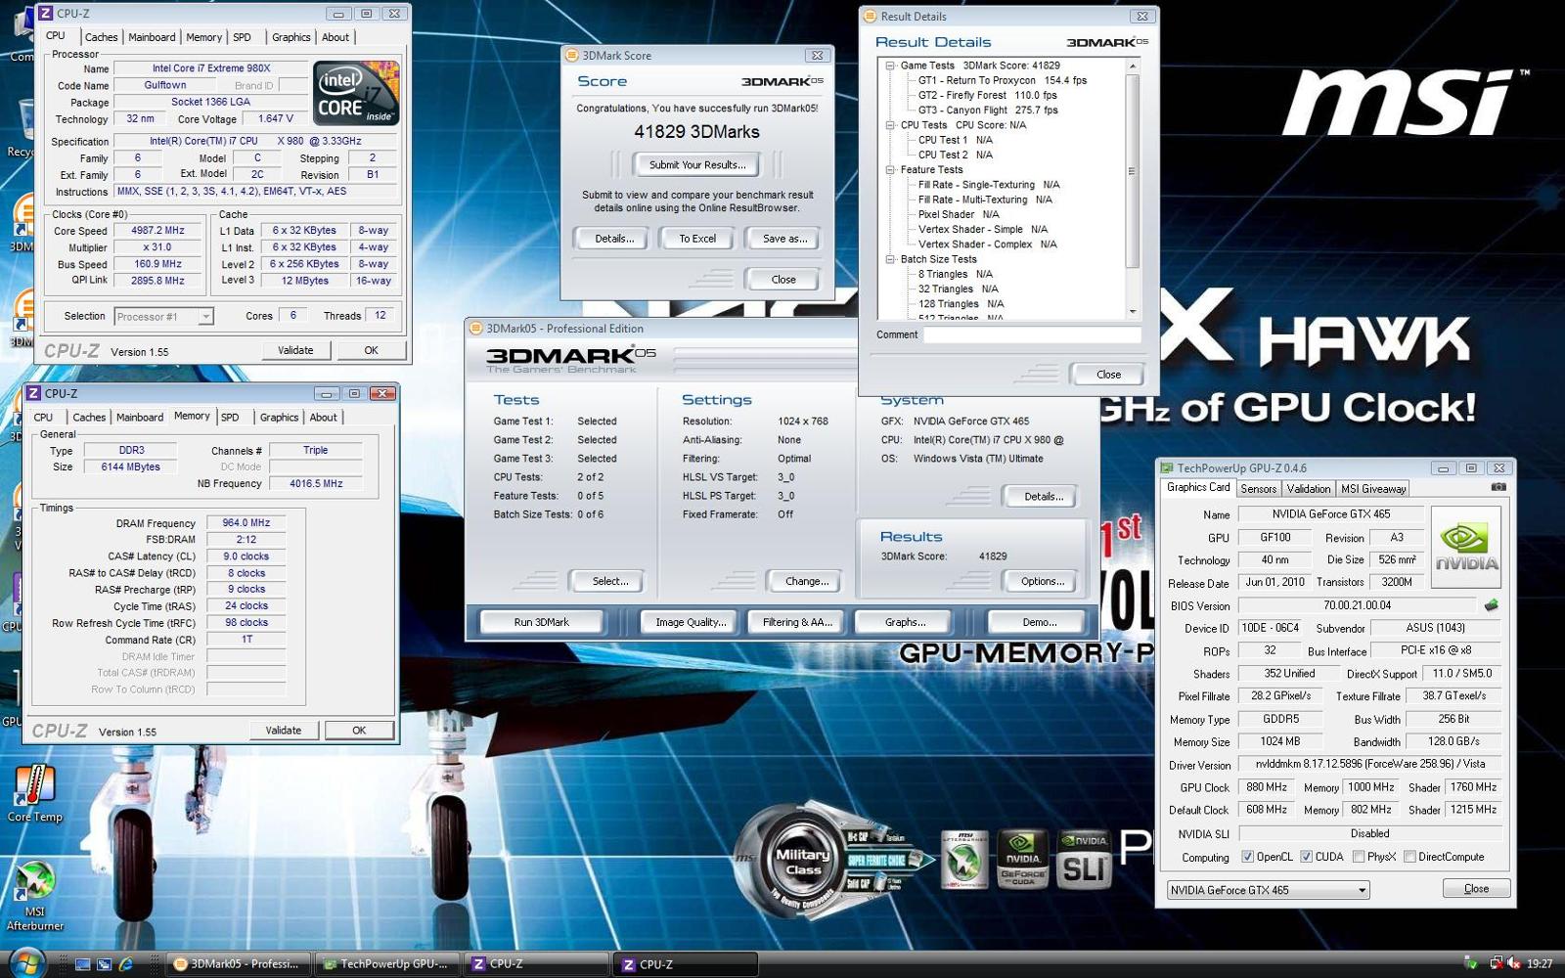
Task: Open the NVIDIA GeForce GTX 465 card dropdown
Action: [x=1268, y=890]
